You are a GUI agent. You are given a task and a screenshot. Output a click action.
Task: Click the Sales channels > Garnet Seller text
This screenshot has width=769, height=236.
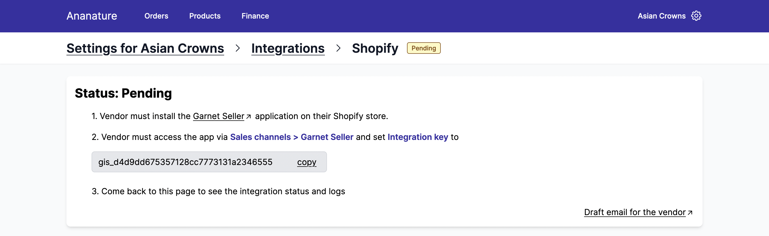tap(291, 137)
